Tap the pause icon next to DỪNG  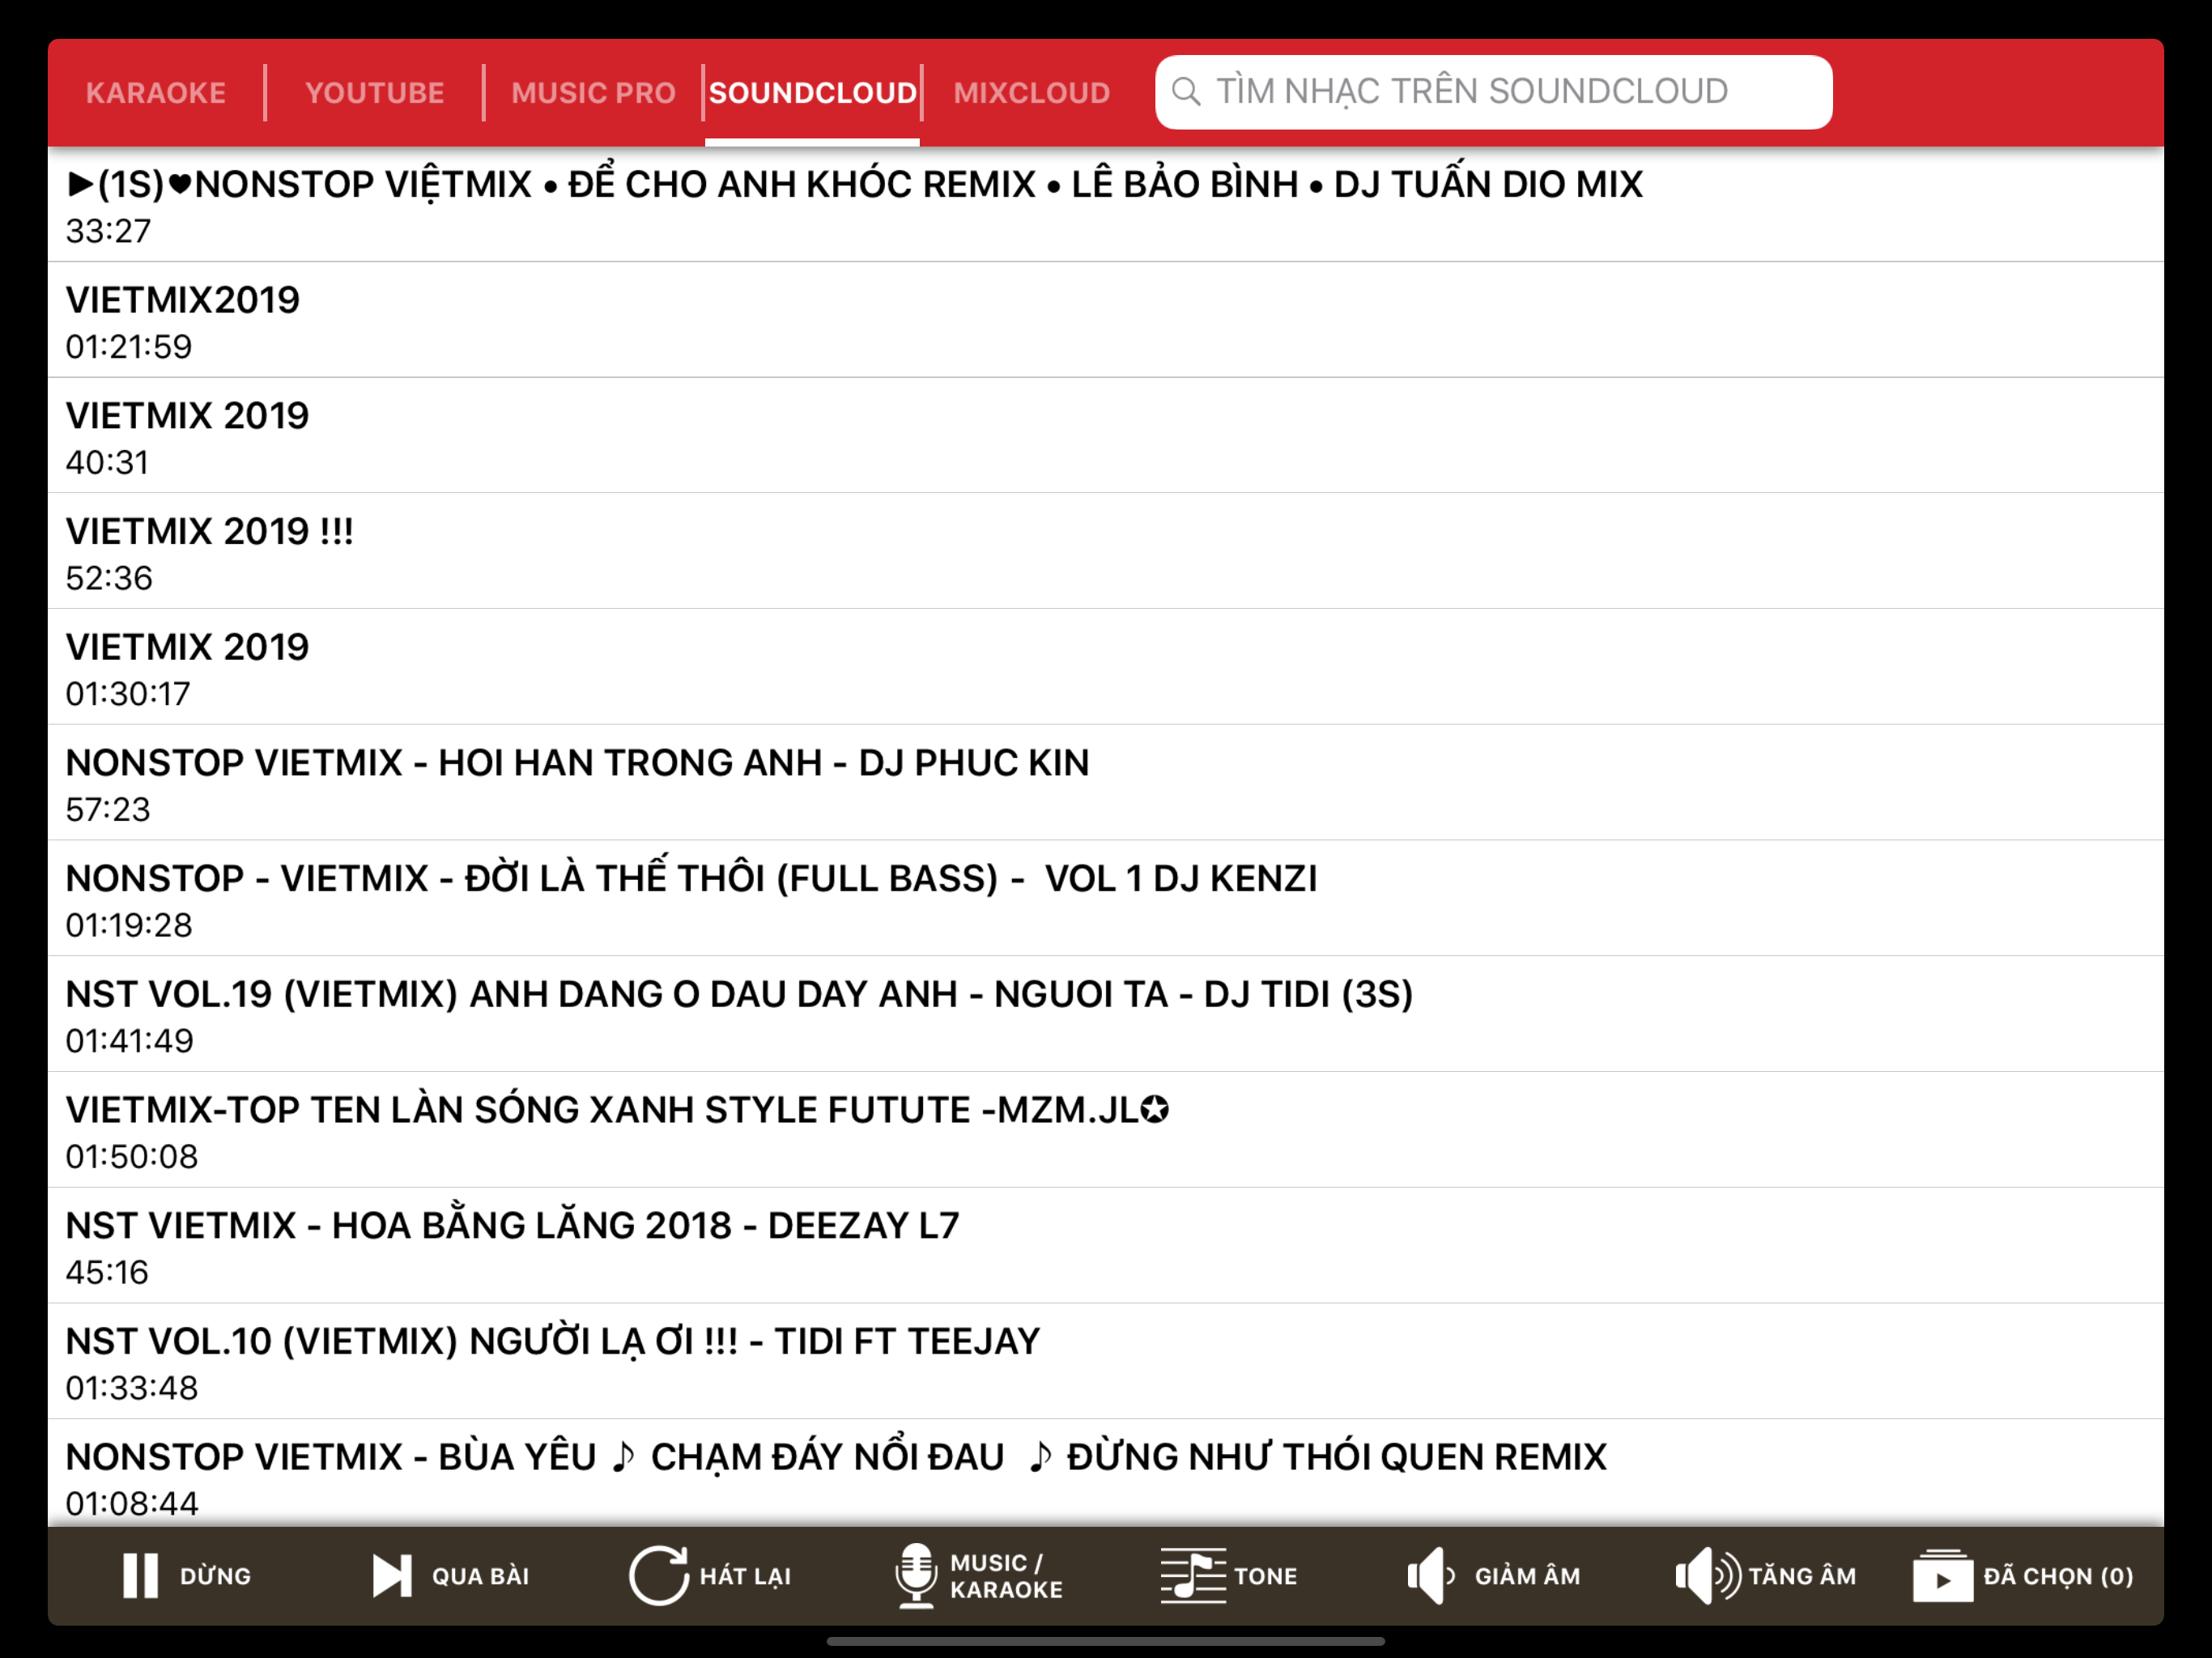click(140, 1576)
